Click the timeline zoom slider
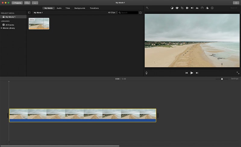This screenshot has height=147, width=241. pos(222,79)
